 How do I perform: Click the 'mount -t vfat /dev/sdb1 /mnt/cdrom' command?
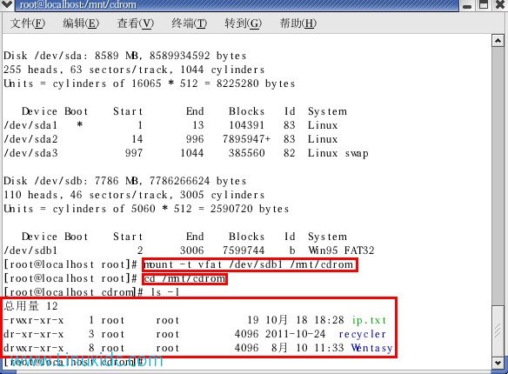[249, 265]
